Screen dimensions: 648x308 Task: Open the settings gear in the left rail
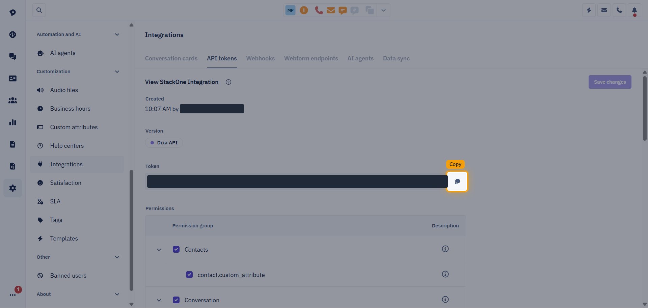[x=12, y=188]
